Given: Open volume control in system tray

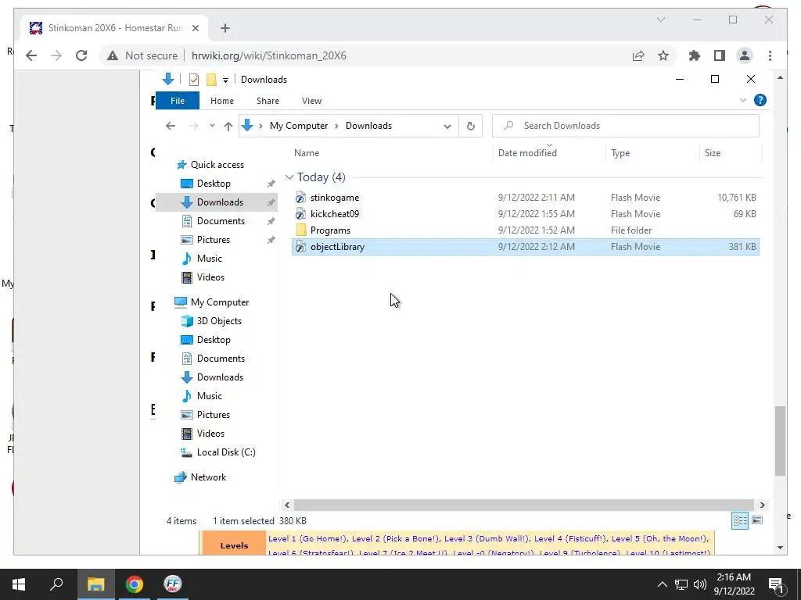Looking at the screenshot, I should click(700, 584).
